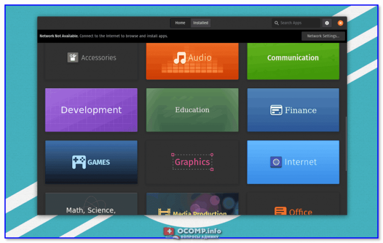The height and width of the screenshot is (243, 383).
Task: Close the app store window
Action: click(340, 23)
